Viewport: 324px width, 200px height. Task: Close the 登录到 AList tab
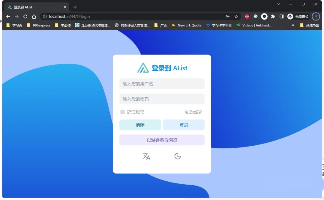click(65, 7)
